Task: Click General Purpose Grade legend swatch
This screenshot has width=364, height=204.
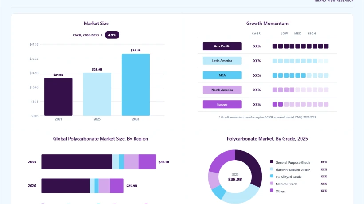Action: point(272,162)
